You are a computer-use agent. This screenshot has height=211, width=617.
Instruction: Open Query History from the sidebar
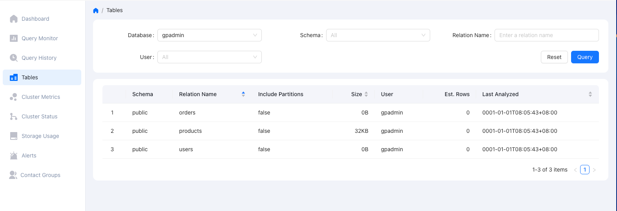pyautogui.click(x=39, y=58)
